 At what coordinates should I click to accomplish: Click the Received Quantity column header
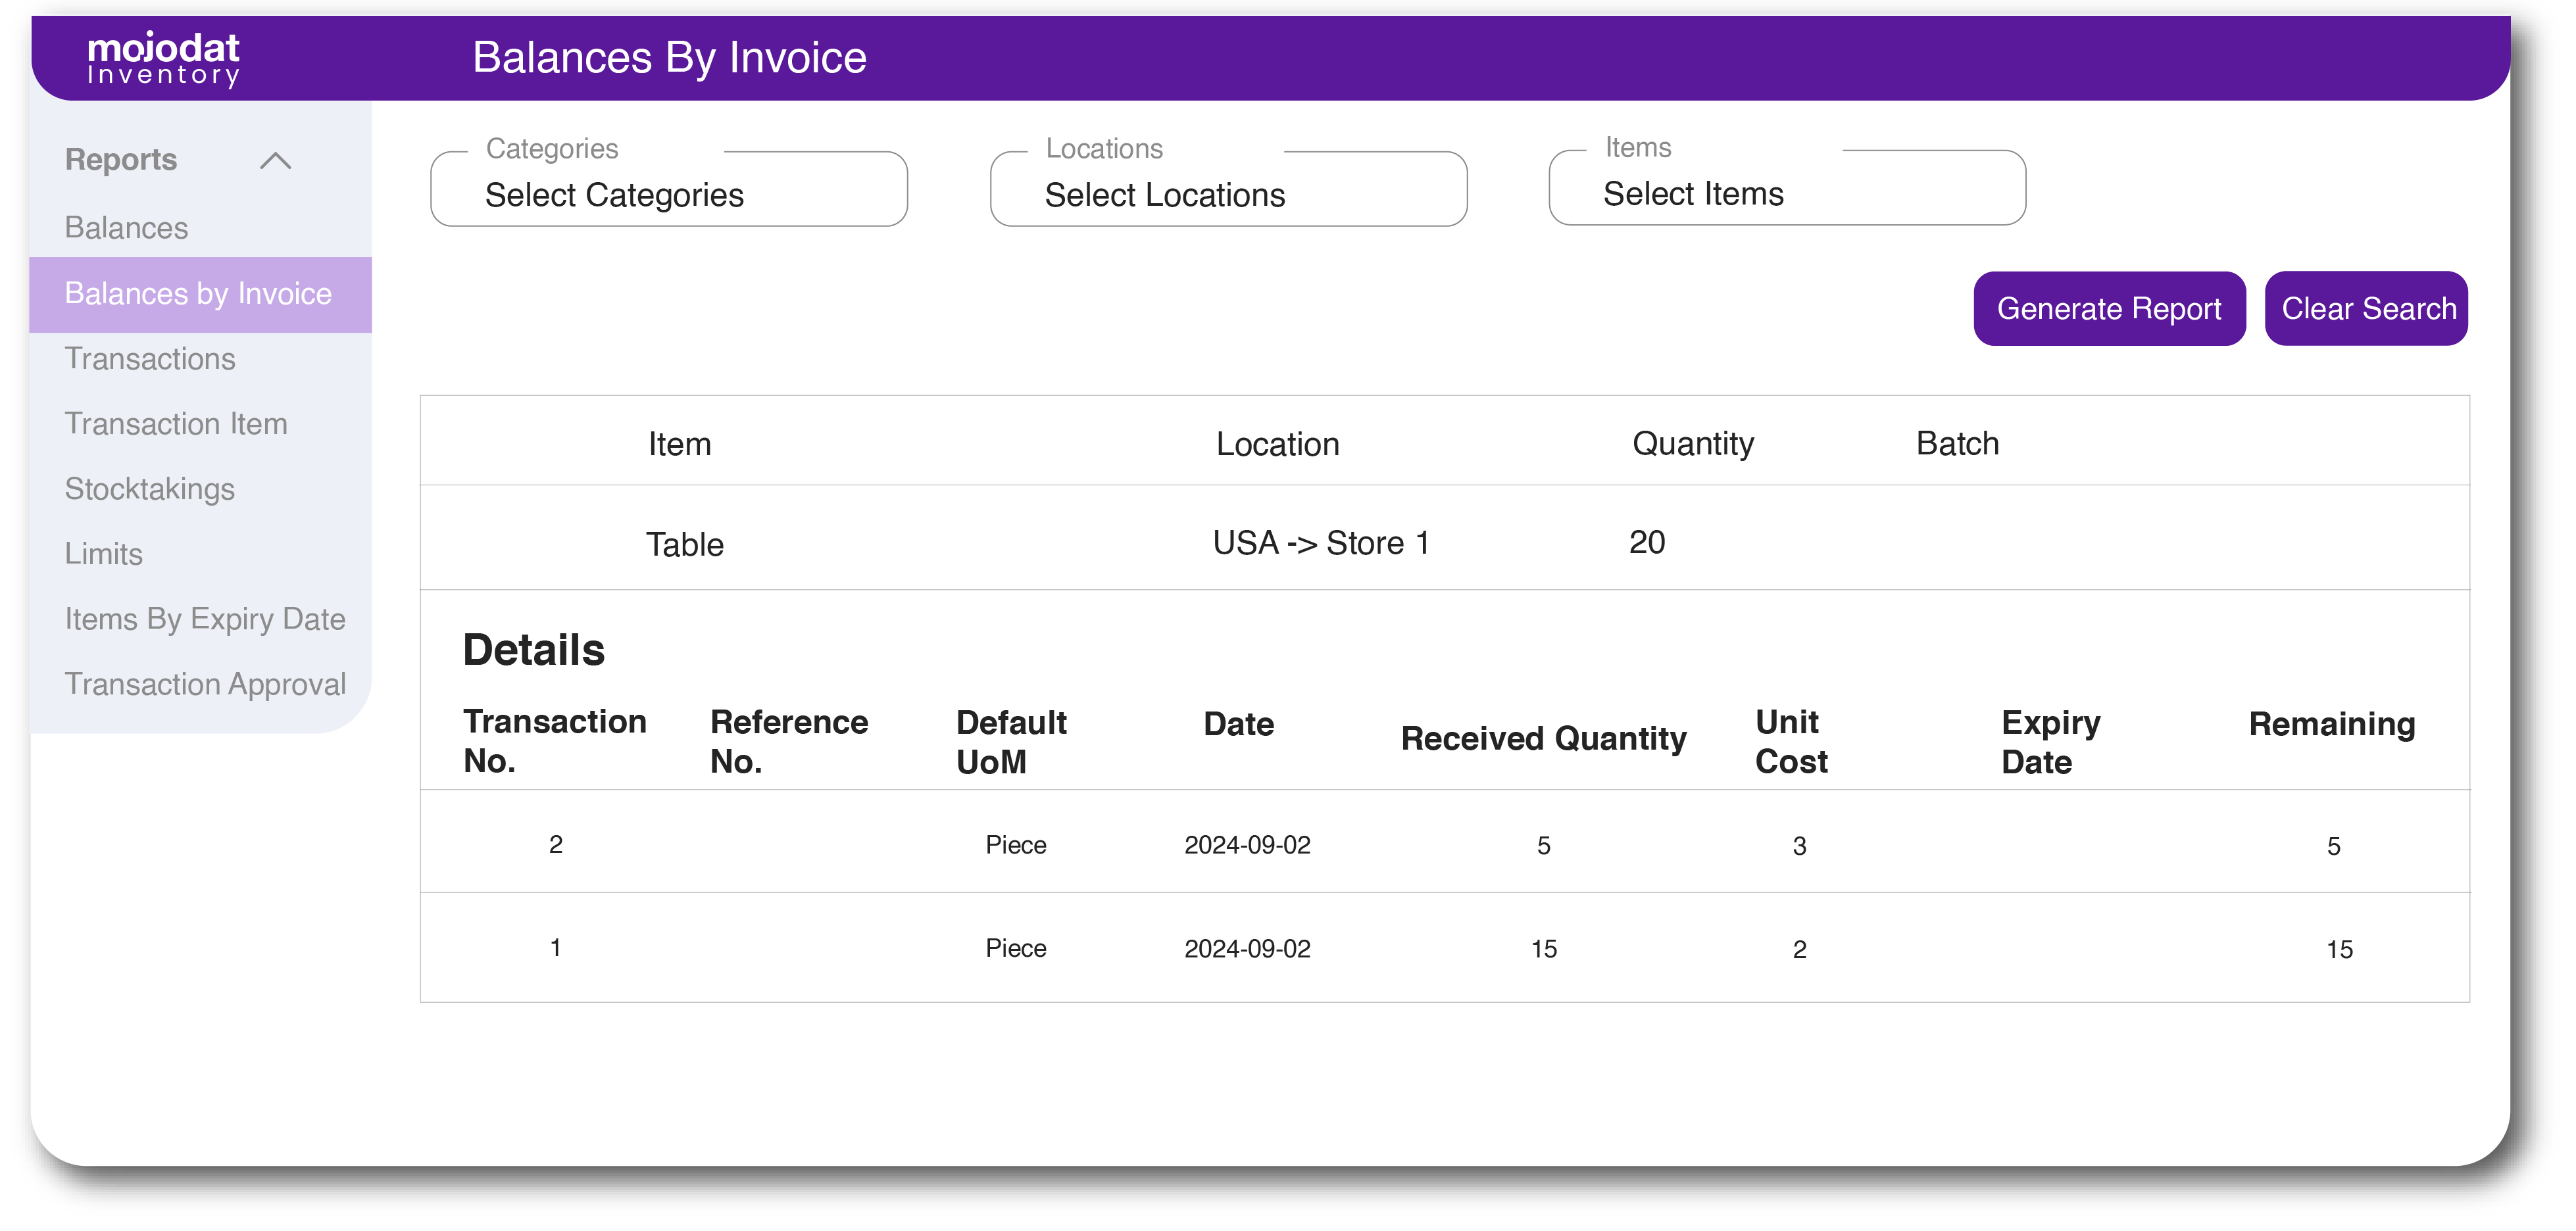point(1543,739)
